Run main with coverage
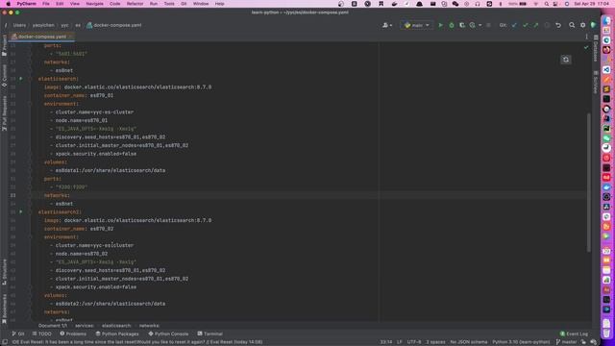Viewport: 615px width, 346px height. click(x=462, y=25)
